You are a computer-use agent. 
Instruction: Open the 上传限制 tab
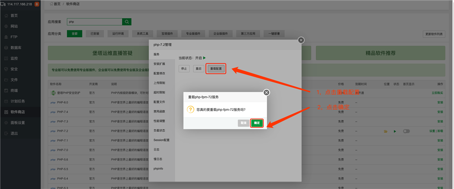click(162, 83)
